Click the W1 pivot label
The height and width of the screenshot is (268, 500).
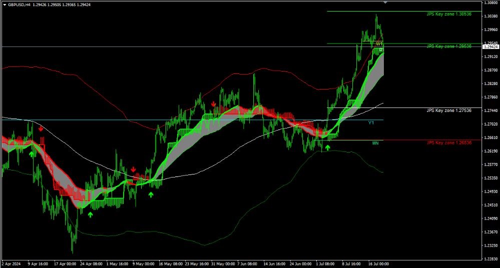(x=379, y=43)
